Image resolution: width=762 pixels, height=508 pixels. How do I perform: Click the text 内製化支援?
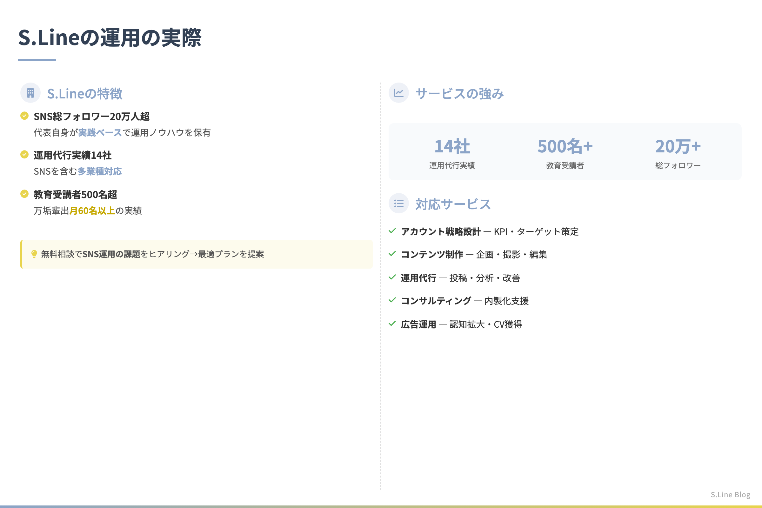coord(507,301)
